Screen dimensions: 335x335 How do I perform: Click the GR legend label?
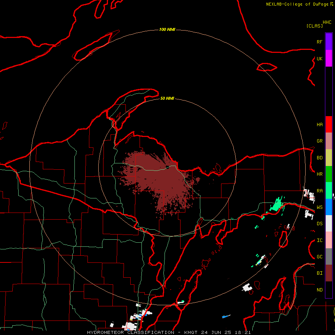319,141
